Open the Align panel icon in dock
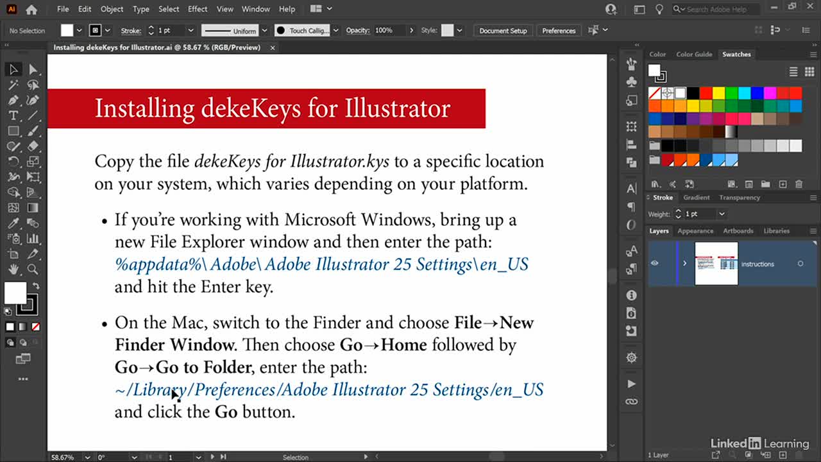This screenshot has height=462, width=821. 632,145
